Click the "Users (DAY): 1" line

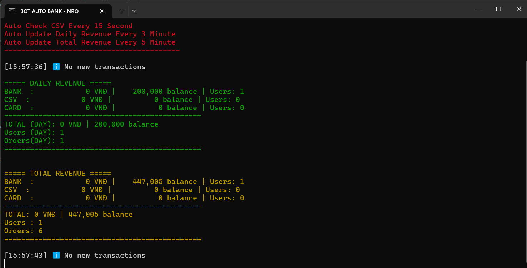34,133
